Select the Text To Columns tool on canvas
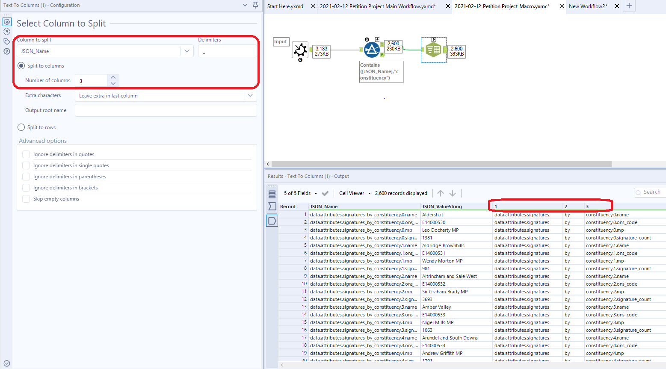This screenshot has width=666, height=369. pyautogui.click(x=433, y=50)
